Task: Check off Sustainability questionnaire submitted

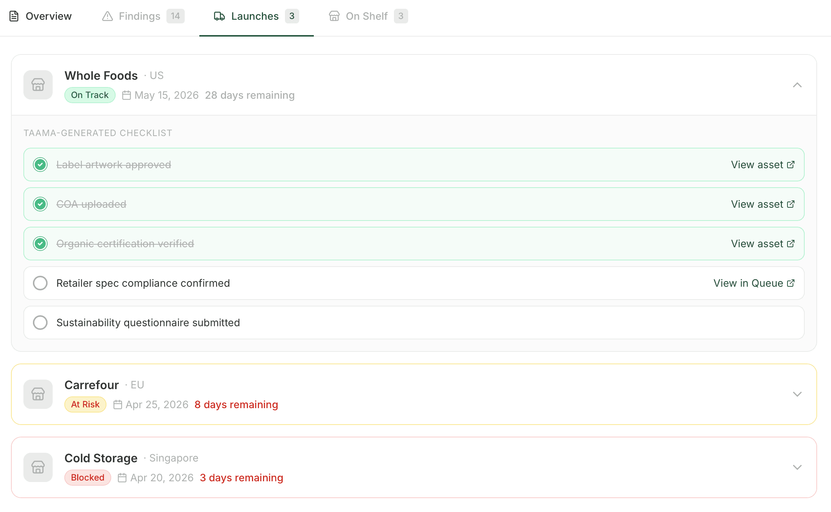Action: [x=40, y=323]
